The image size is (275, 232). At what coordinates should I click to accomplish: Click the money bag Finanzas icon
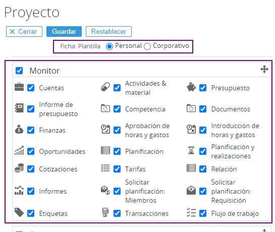19,130
